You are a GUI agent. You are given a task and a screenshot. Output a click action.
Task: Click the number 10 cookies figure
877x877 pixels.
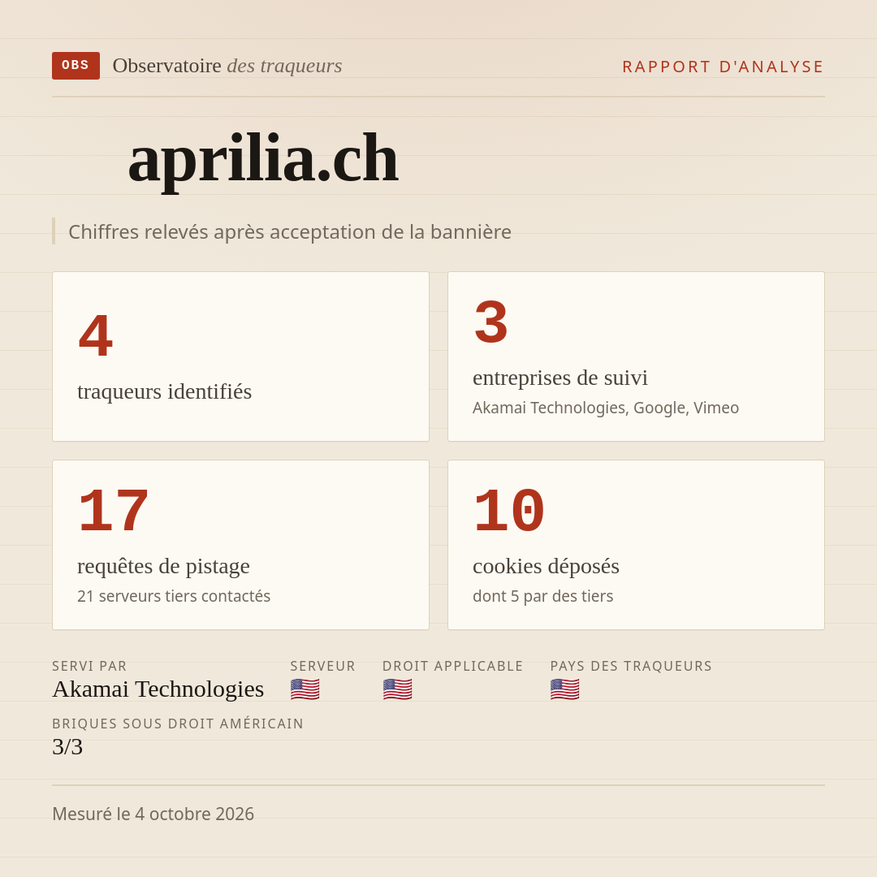tap(509, 511)
